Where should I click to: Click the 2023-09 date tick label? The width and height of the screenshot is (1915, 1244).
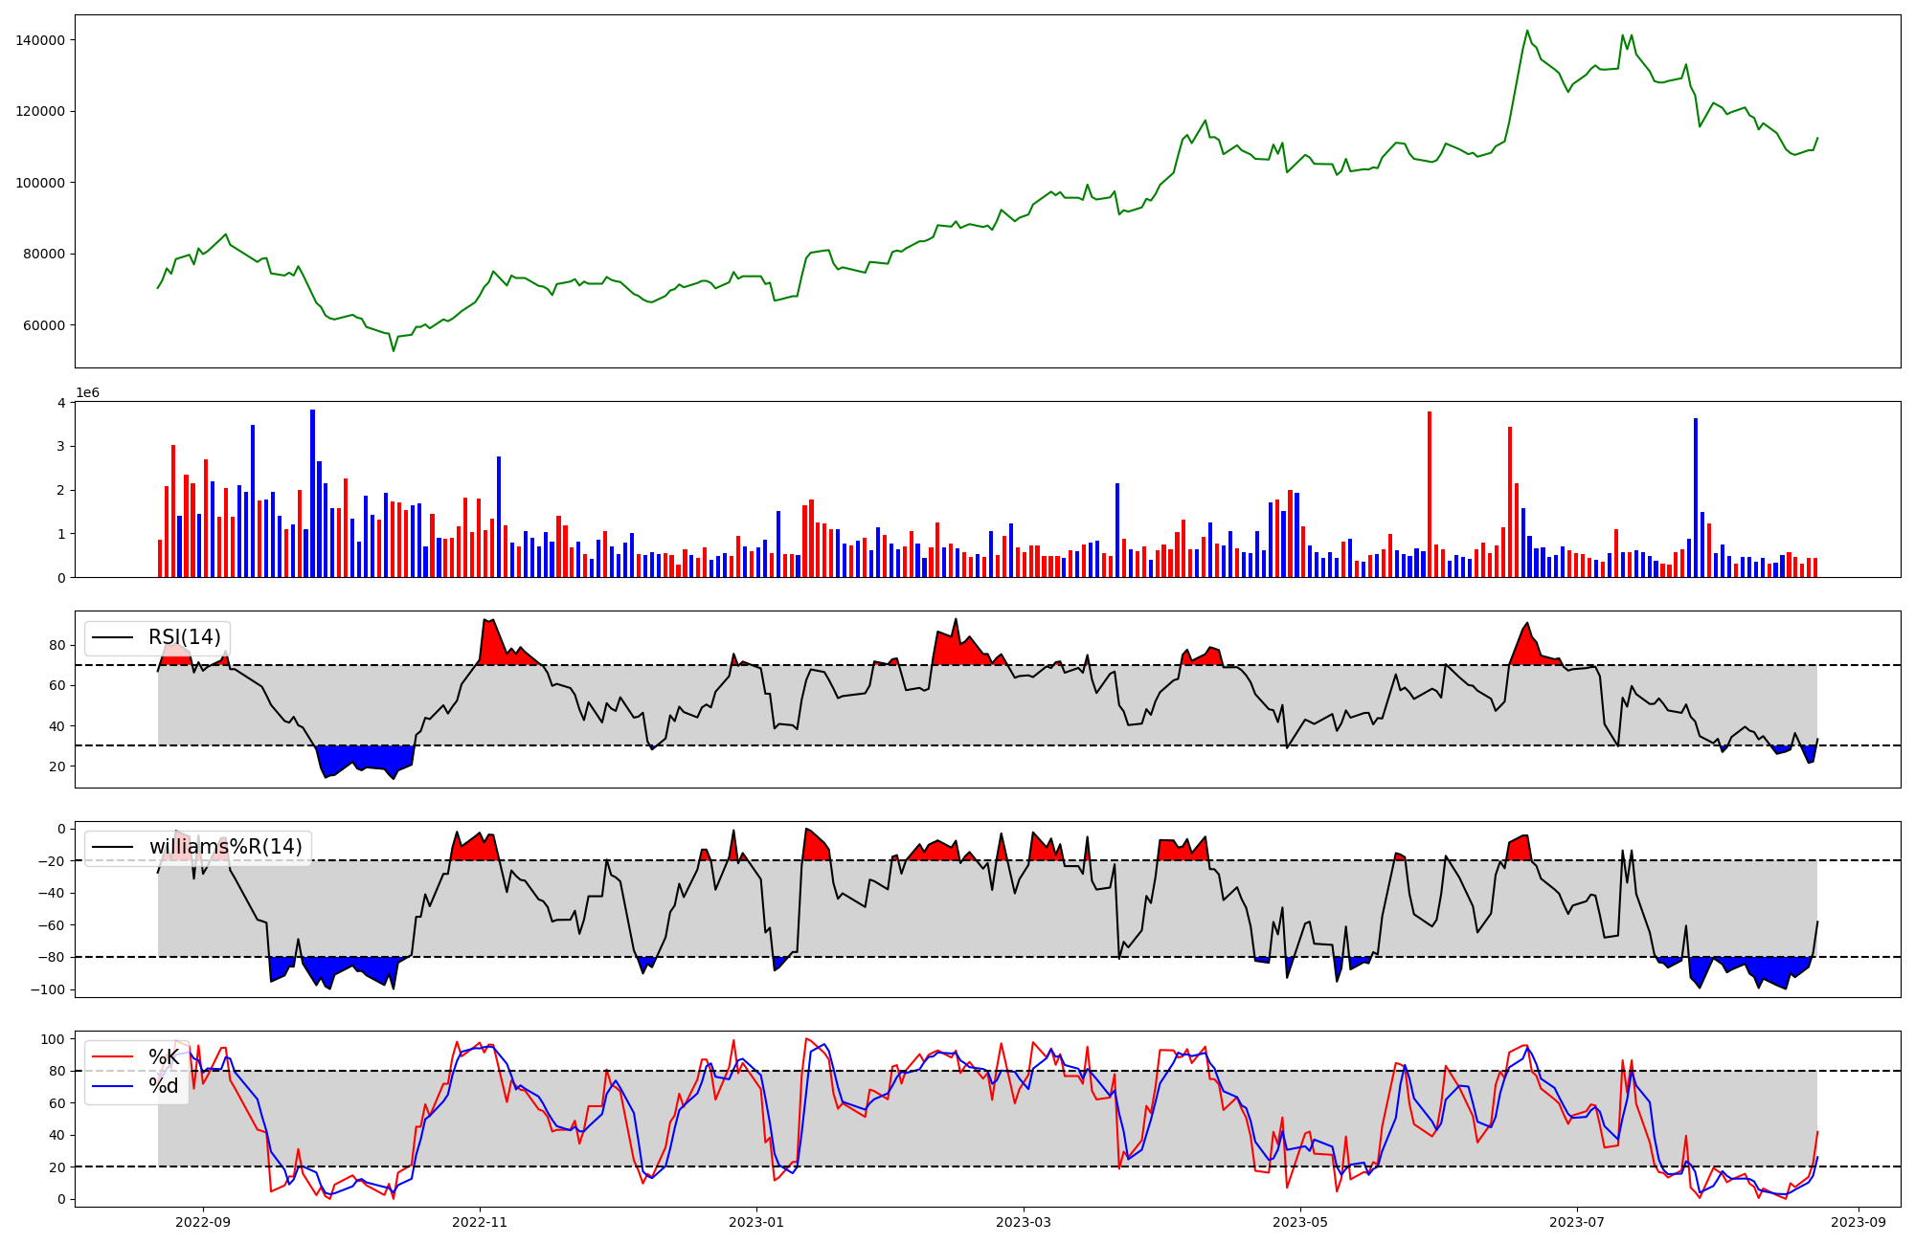coord(1859,1222)
